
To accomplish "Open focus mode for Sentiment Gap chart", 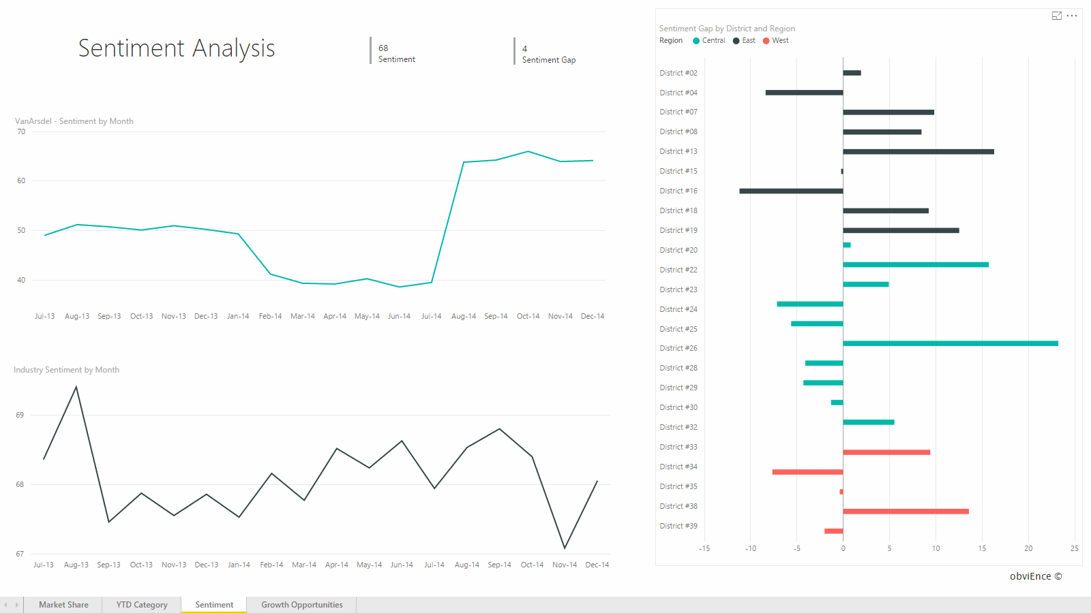I will [x=1057, y=16].
